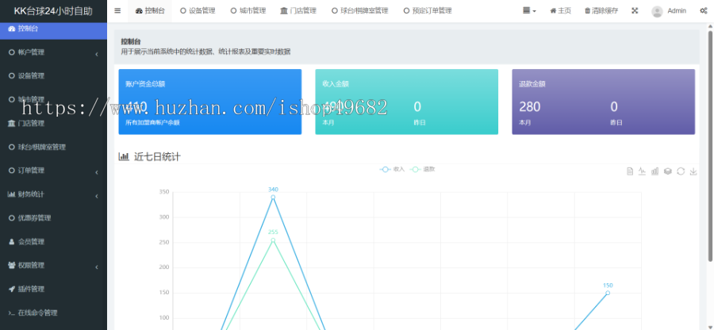Screen dimensions: 714x330
Task: Click the 150 income data point
Action: (608, 293)
